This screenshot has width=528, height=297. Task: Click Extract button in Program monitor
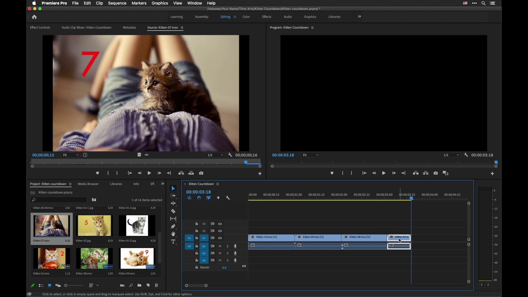tap(425, 173)
